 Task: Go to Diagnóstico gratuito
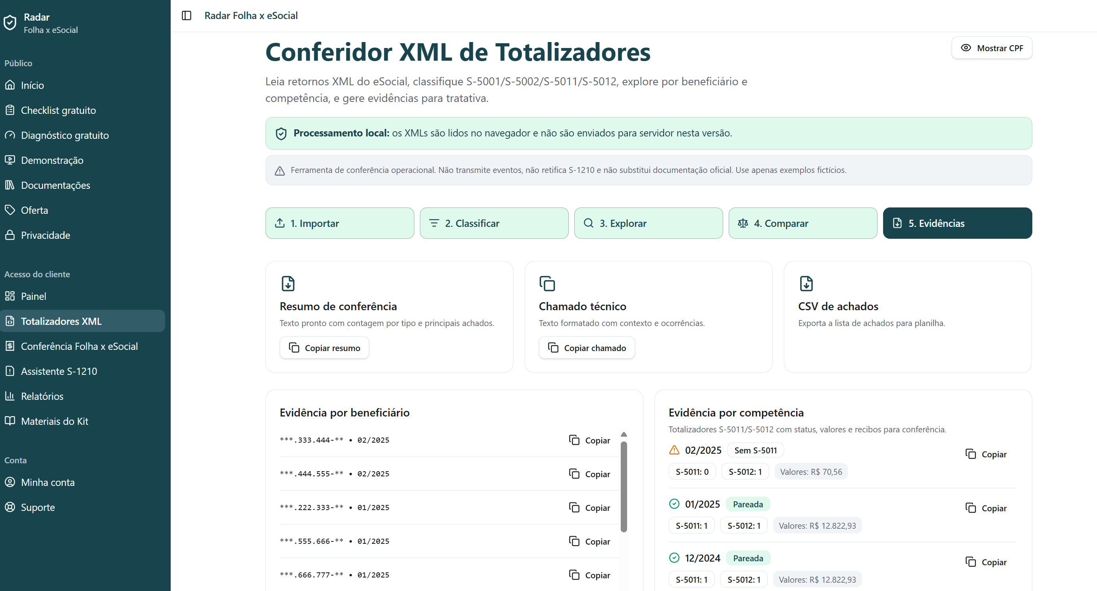(83, 135)
